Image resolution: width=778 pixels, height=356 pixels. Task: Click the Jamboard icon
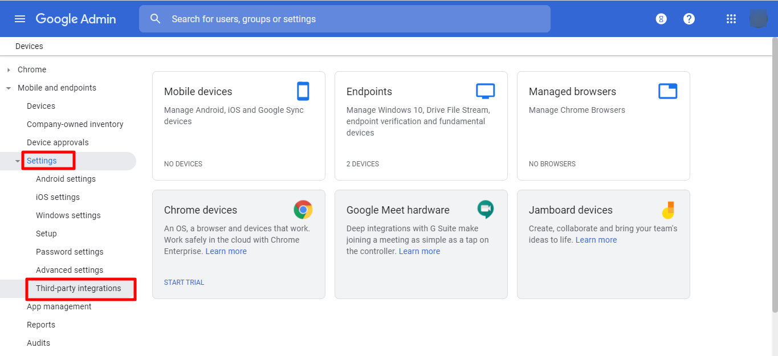(x=669, y=210)
